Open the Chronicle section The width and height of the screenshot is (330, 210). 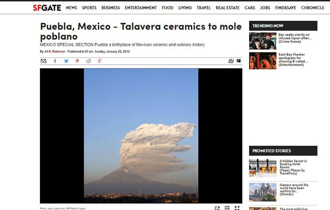pos(313,8)
